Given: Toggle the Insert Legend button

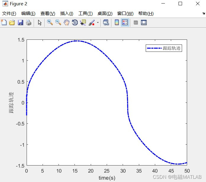Looking at the screenshot, I should pos(125,22).
